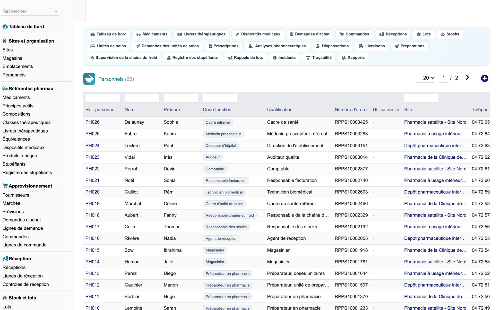
Task: Click the Référentiel pharmaceutique pills icon
Action: tap(5, 89)
